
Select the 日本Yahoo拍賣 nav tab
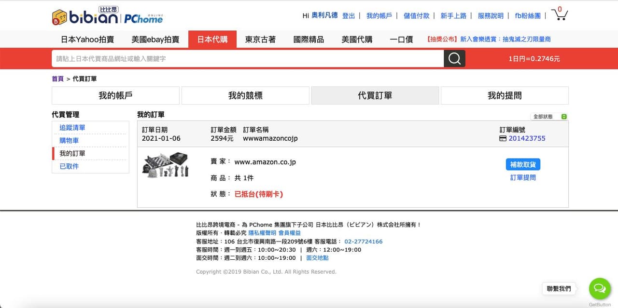coord(87,40)
